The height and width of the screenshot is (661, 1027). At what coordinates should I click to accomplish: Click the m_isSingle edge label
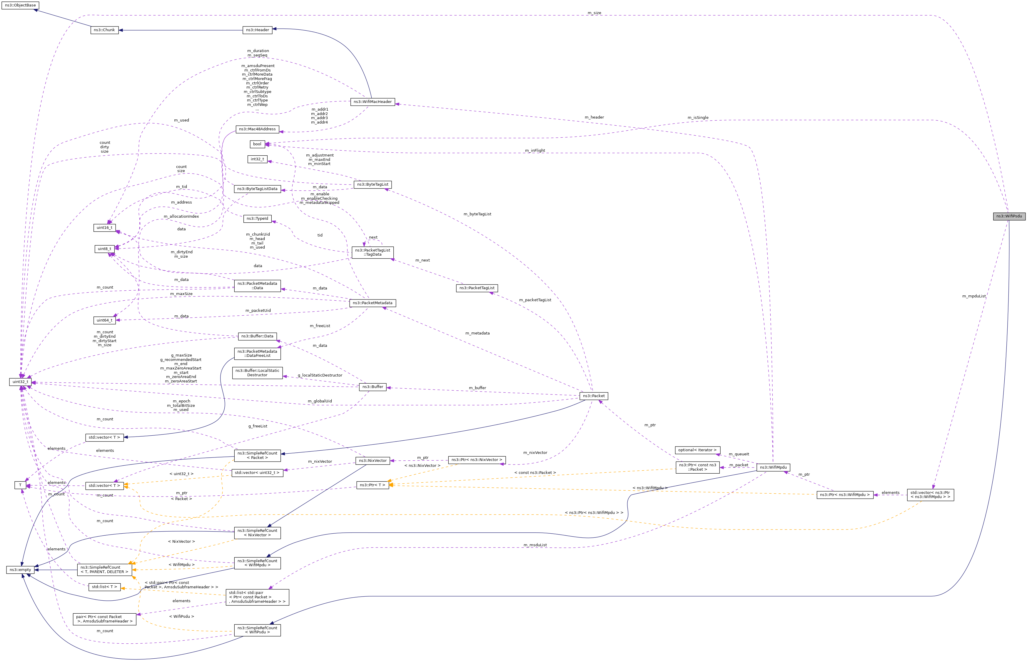tap(698, 118)
